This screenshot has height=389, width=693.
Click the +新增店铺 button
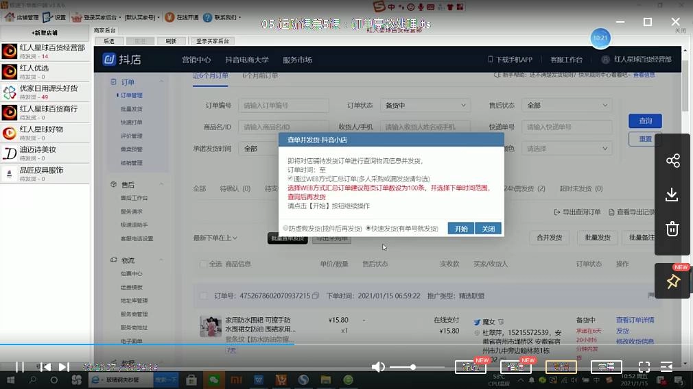(45, 33)
